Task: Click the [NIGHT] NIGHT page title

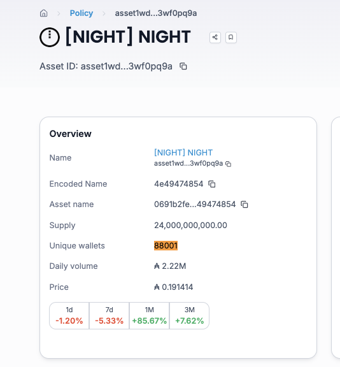Action: tap(128, 37)
